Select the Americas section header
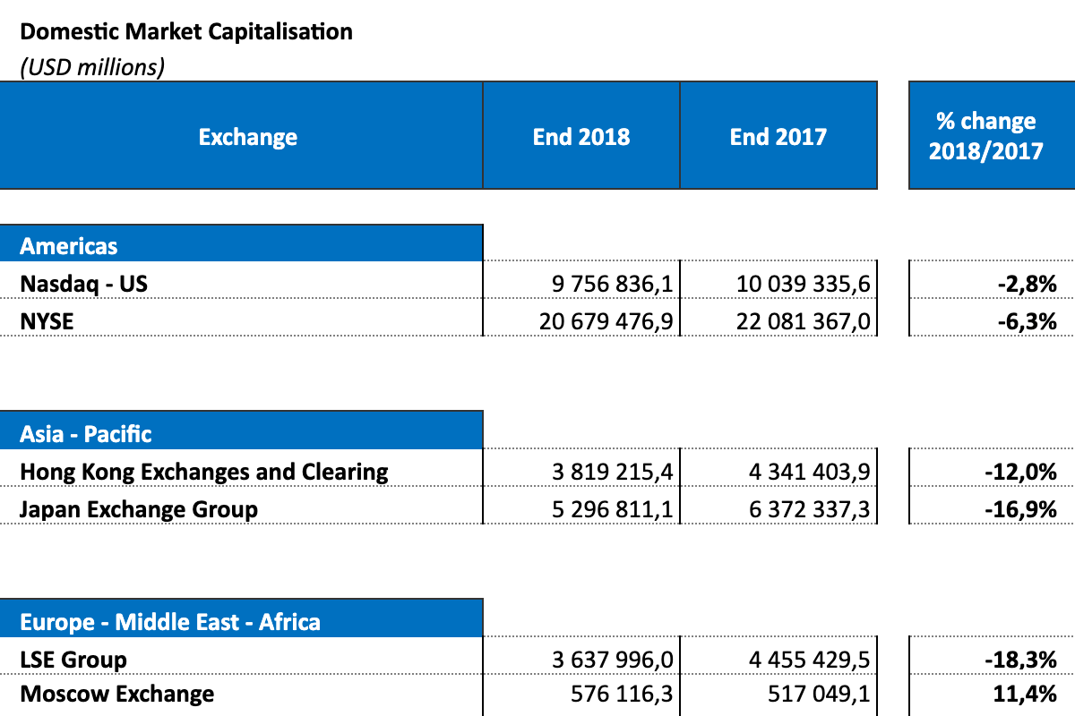This screenshot has width=1075, height=716. pos(69,245)
